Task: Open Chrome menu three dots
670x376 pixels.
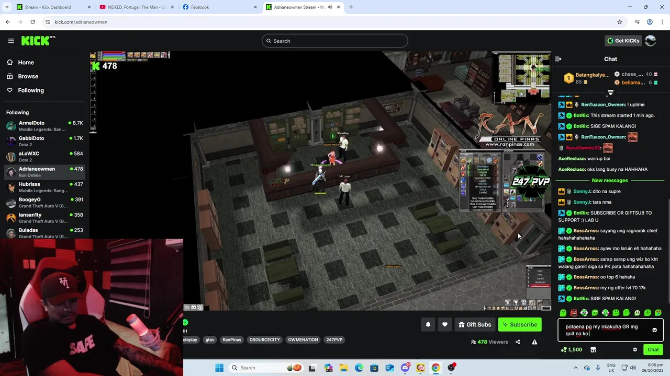Action: click(663, 22)
